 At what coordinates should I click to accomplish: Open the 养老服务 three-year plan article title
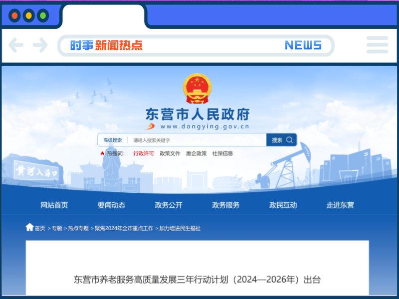[x=197, y=280]
